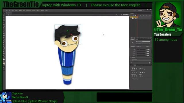Screen dimensions: 184x103
Task: Open the Insert menu
Action: 16,11
